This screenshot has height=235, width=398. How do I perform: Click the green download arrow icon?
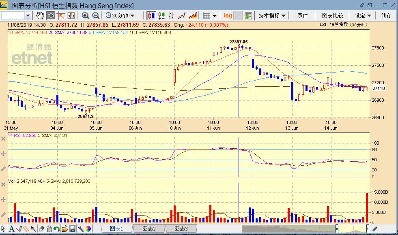click(248, 16)
